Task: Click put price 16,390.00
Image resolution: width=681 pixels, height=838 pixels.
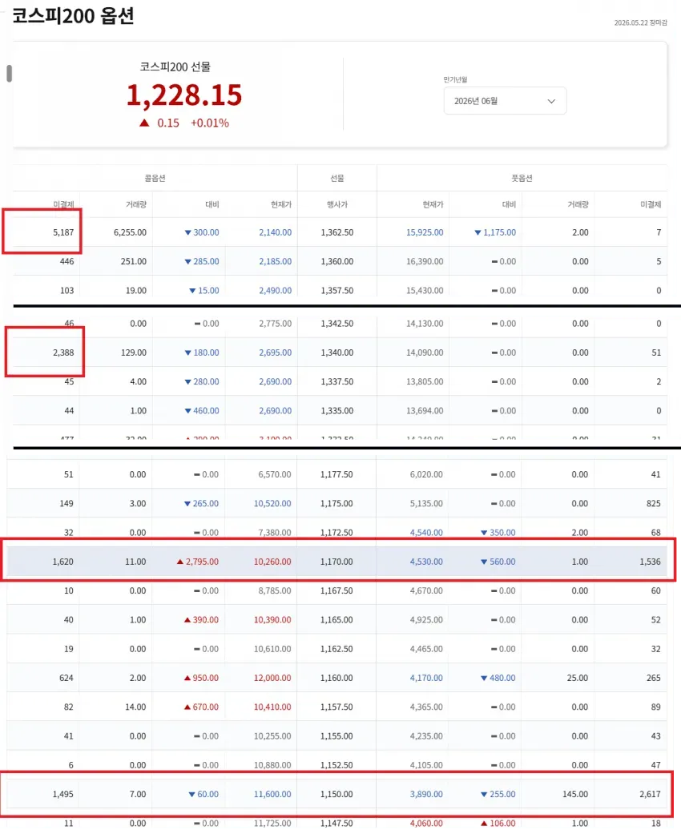Action: pos(425,261)
